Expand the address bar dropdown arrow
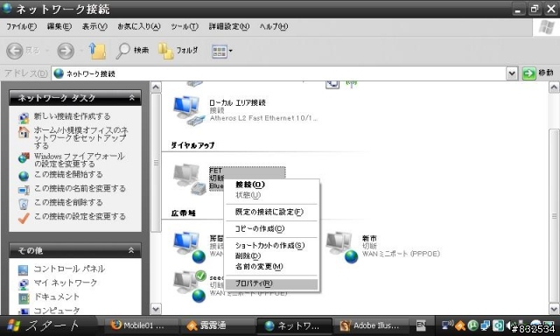The width and height of the screenshot is (560, 336). [x=512, y=73]
